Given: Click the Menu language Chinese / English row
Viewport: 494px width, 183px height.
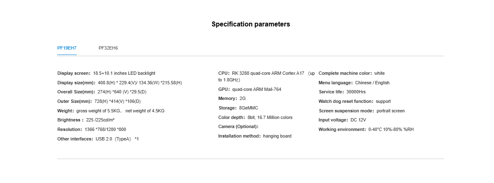Looking at the screenshot, I should (x=354, y=83).
